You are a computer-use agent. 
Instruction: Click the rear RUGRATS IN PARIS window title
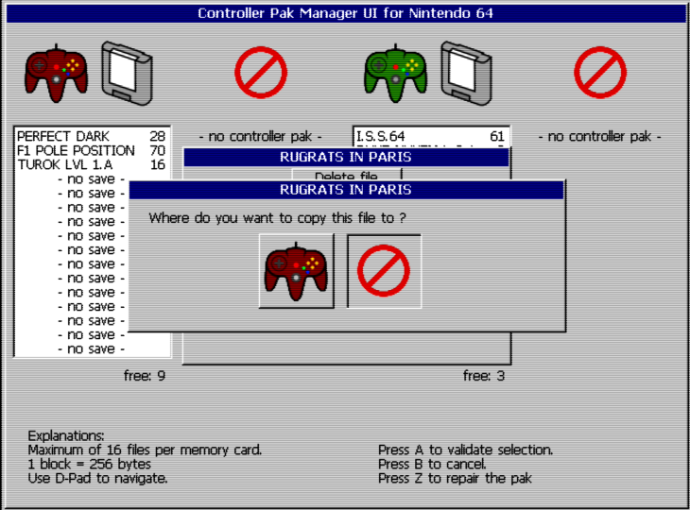click(346, 157)
